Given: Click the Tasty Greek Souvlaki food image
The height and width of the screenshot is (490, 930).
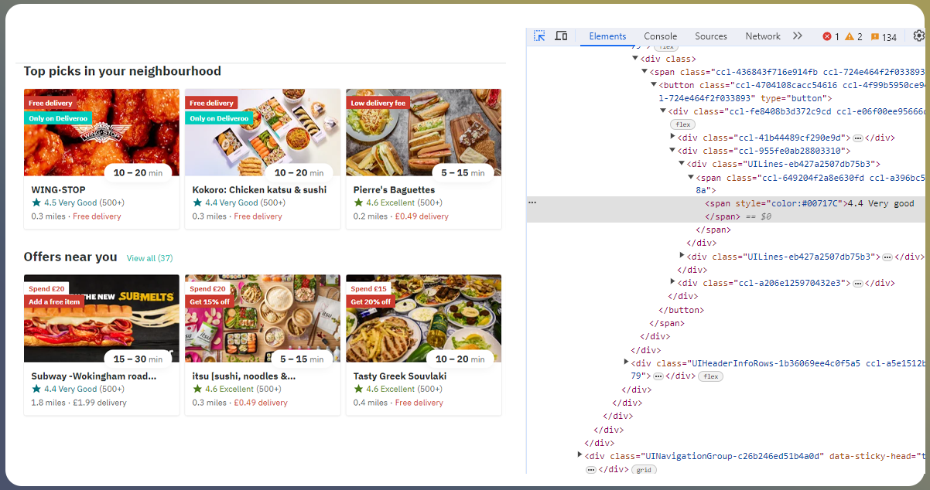Looking at the screenshot, I should pyautogui.click(x=423, y=318).
